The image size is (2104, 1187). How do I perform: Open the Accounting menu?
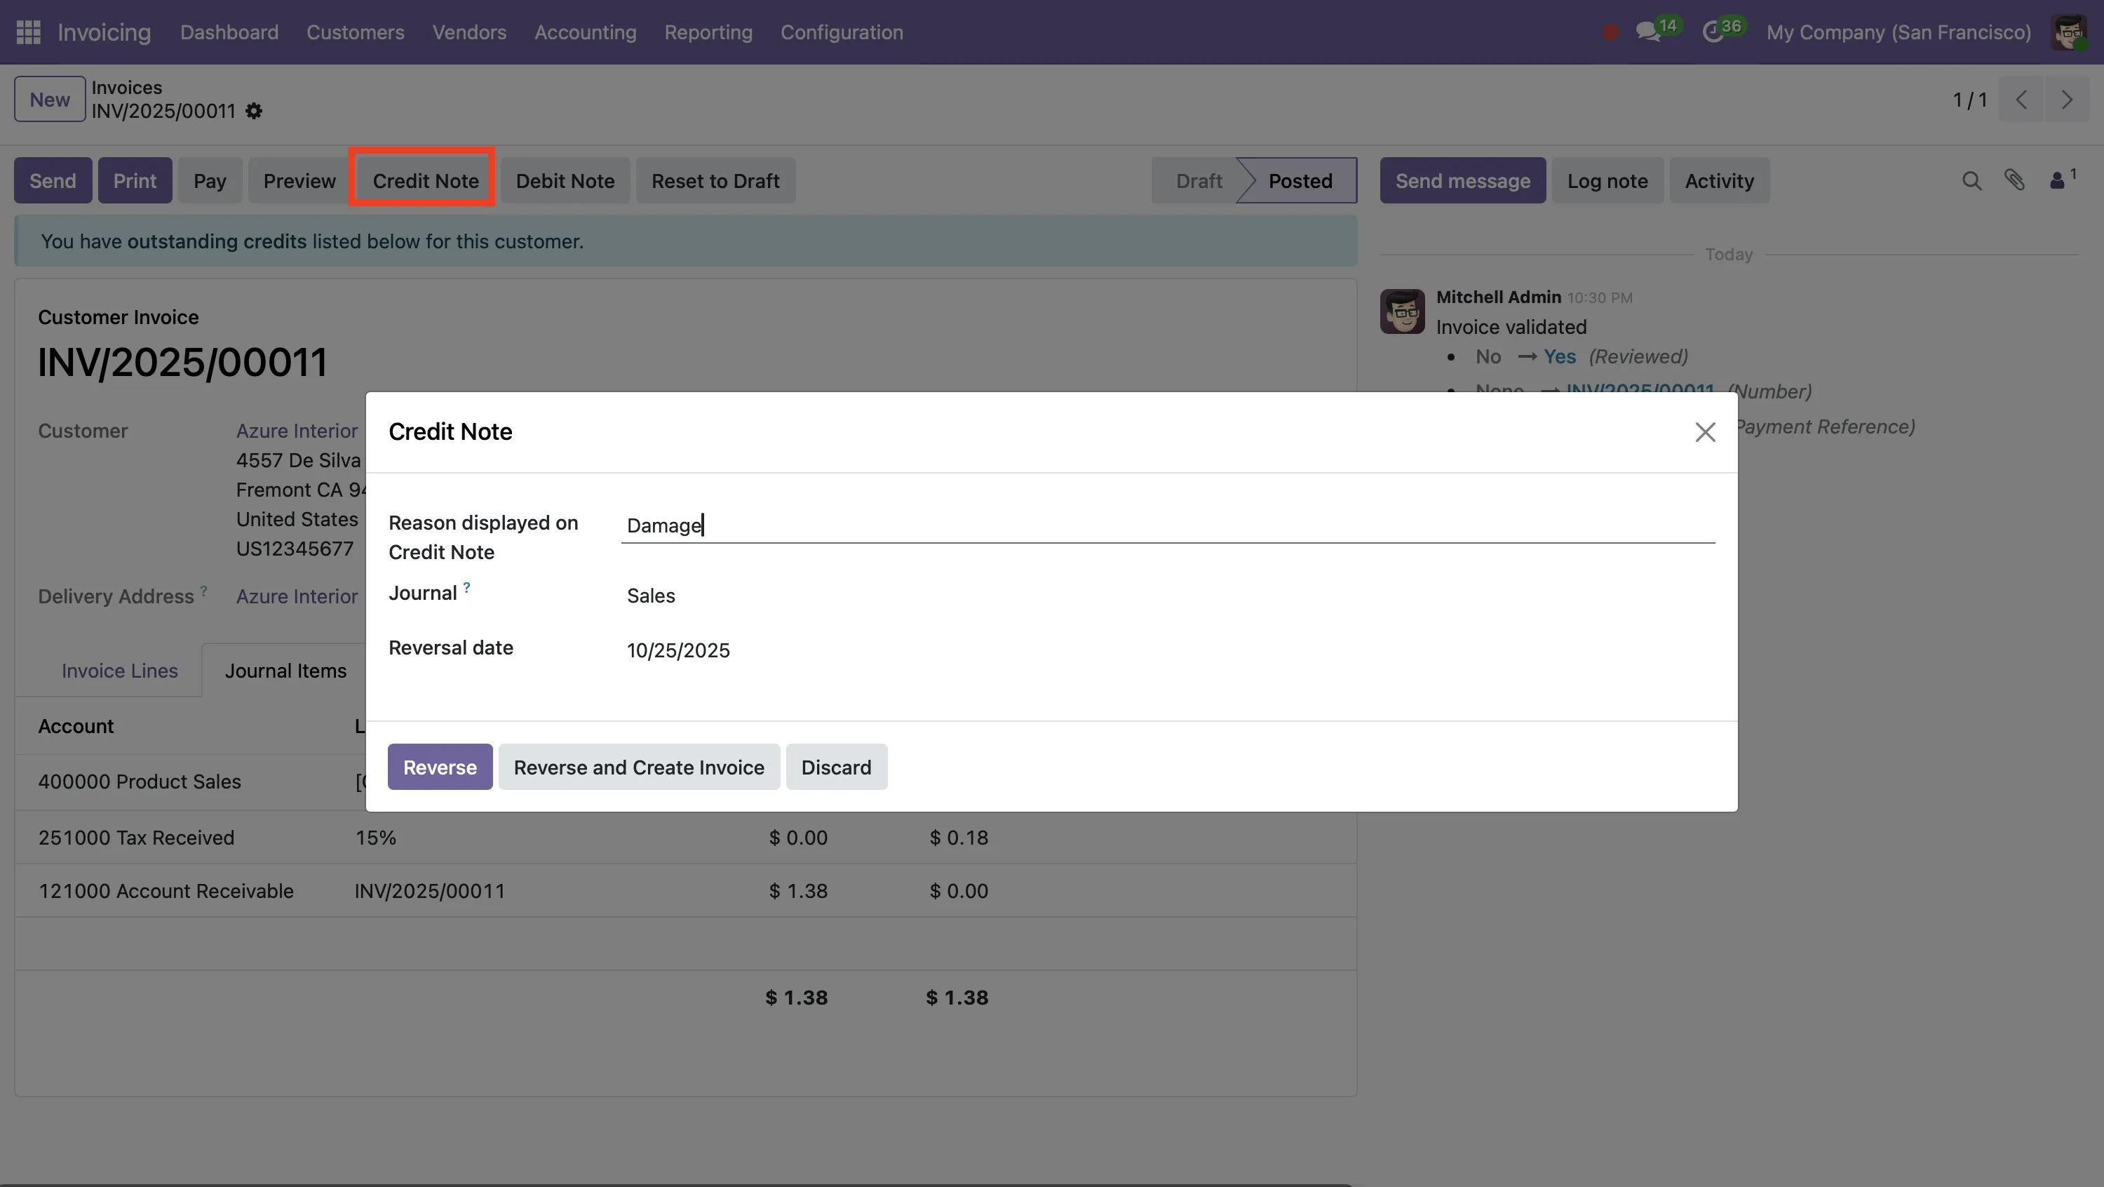(585, 32)
